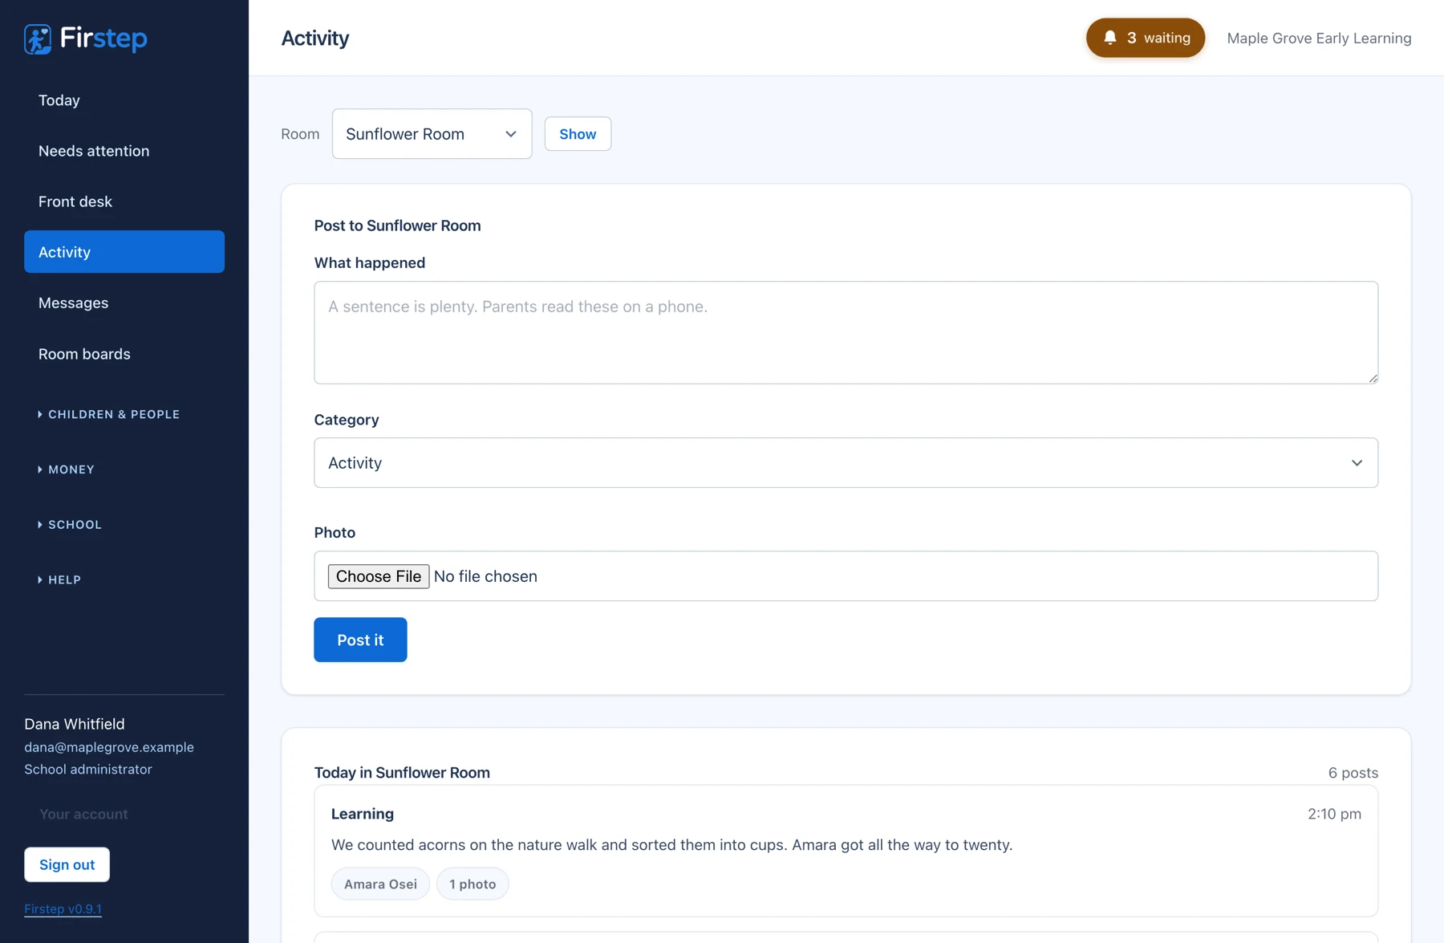
Task: Expand the School section
Action: point(70,525)
